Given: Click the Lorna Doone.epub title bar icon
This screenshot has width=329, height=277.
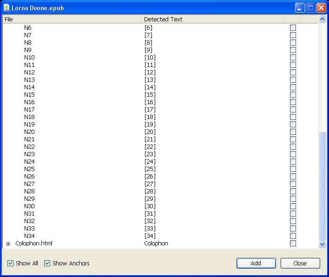Looking at the screenshot, I should (x=7, y=8).
